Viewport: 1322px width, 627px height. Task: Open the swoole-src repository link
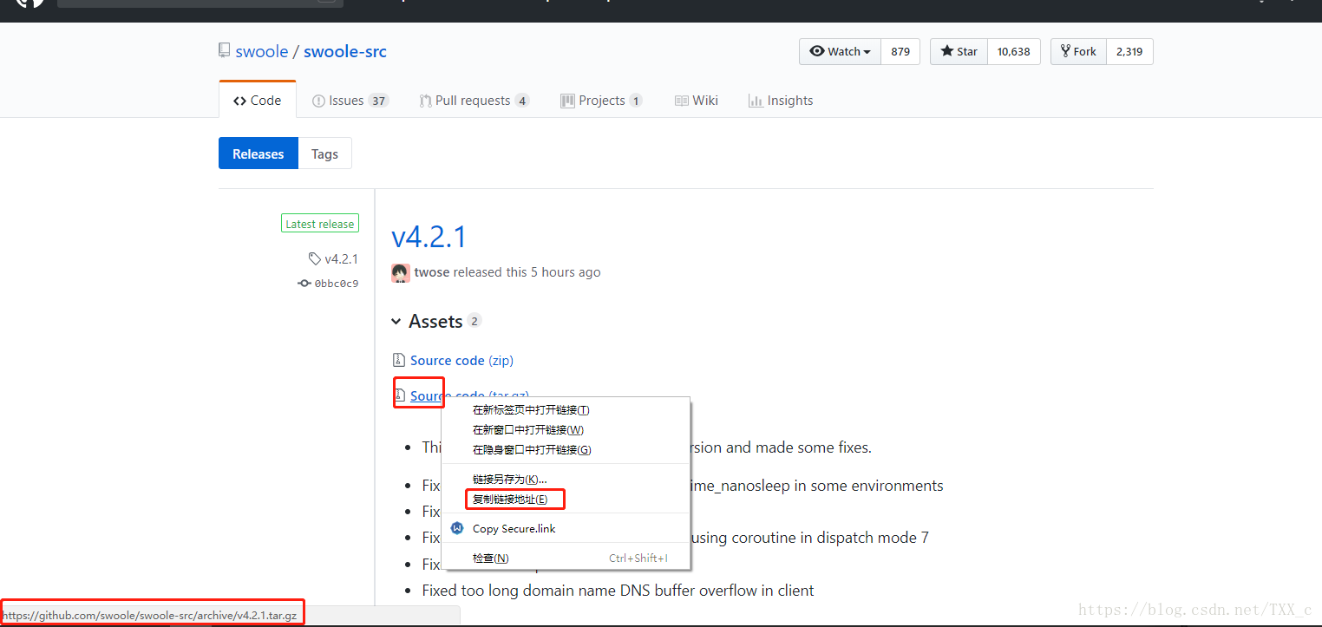tap(345, 51)
